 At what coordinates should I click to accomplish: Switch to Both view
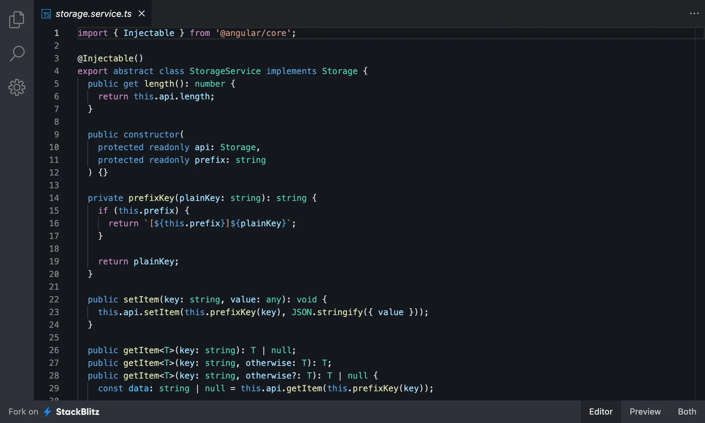pos(687,411)
